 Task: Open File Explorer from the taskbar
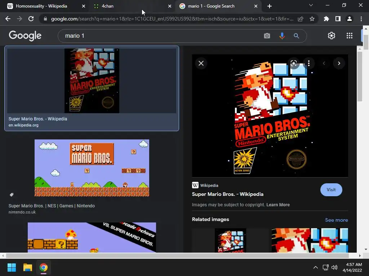point(27,267)
